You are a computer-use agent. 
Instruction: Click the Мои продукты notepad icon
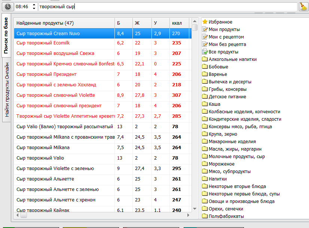click(x=205, y=29)
